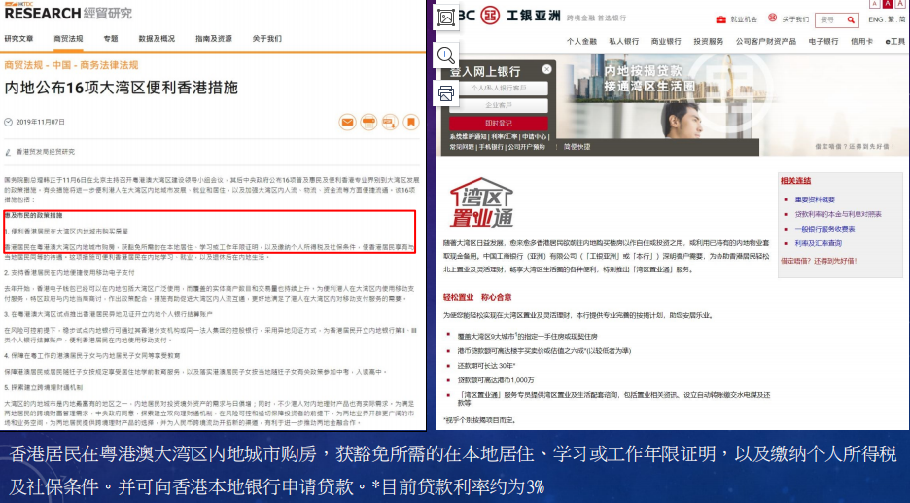Viewport: 910px width, 503px height.
Task: Click the red heading 轻松置业 称心合意
Action: pos(477,297)
